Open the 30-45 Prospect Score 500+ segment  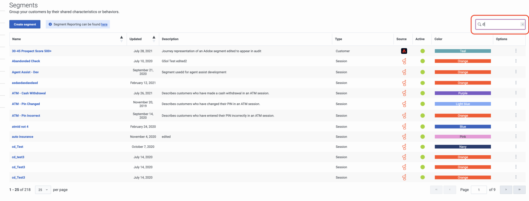[x=32, y=51]
